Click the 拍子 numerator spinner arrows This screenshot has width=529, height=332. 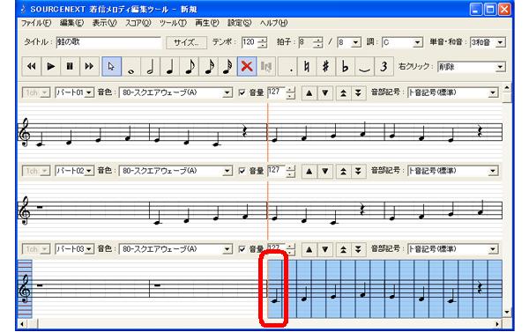pyautogui.click(x=317, y=42)
